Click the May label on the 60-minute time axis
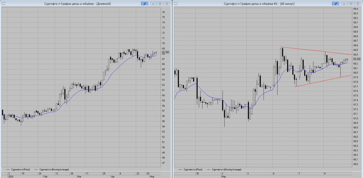Image resolution: width=363 pixels, height=178 pixels. (224, 176)
